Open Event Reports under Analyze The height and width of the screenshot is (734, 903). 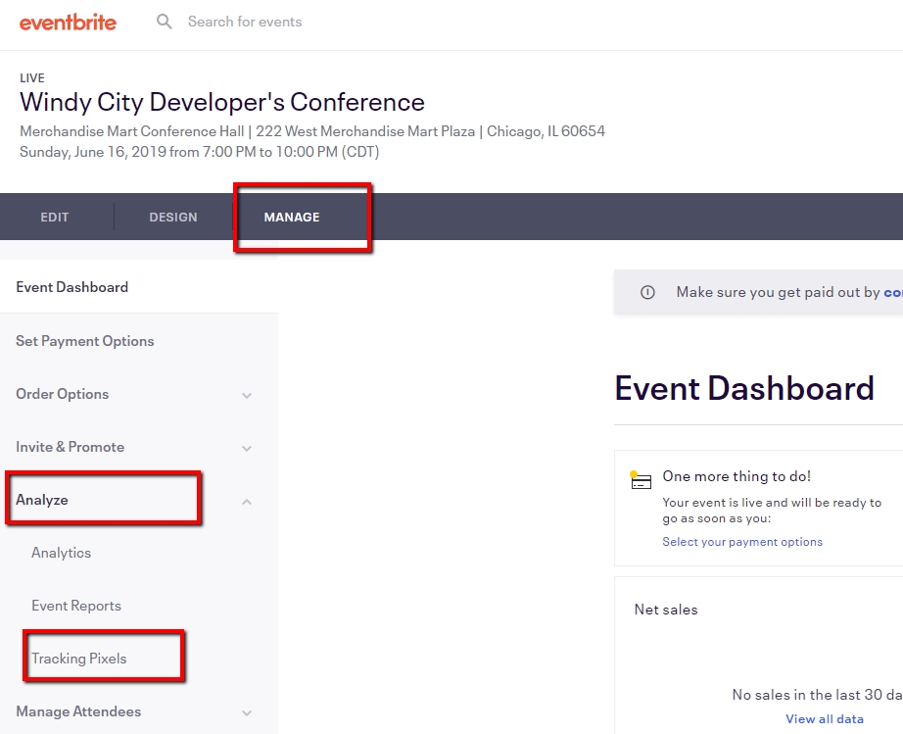coord(76,606)
